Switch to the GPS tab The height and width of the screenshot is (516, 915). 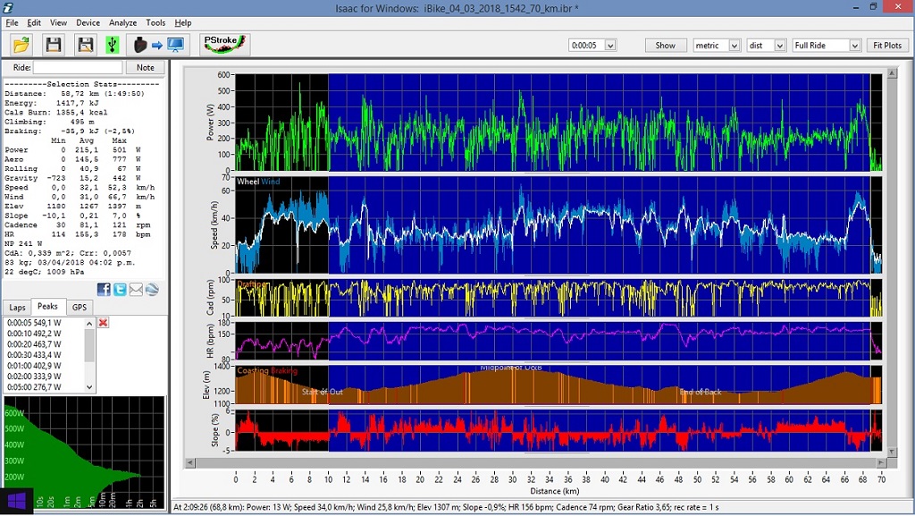[80, 307]
